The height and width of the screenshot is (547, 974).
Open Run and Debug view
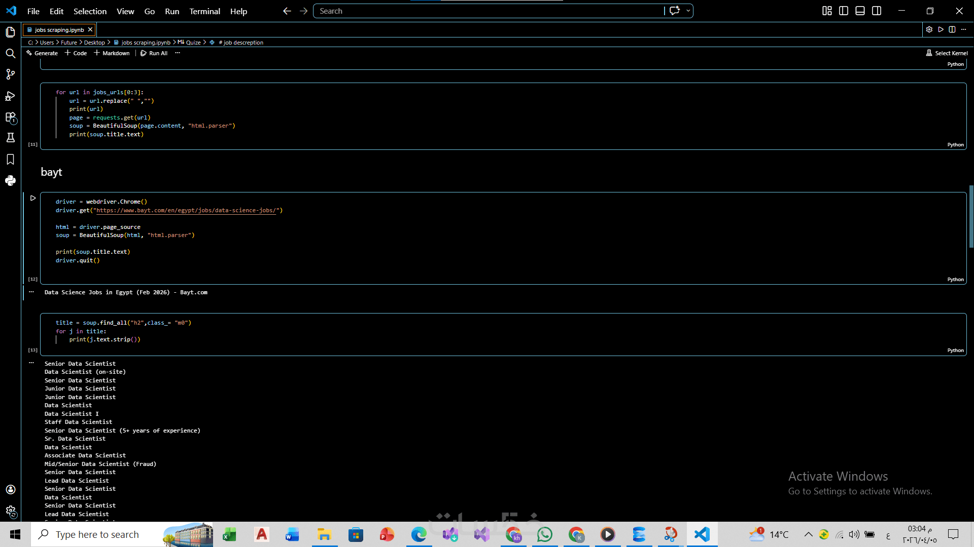[10, 96]
